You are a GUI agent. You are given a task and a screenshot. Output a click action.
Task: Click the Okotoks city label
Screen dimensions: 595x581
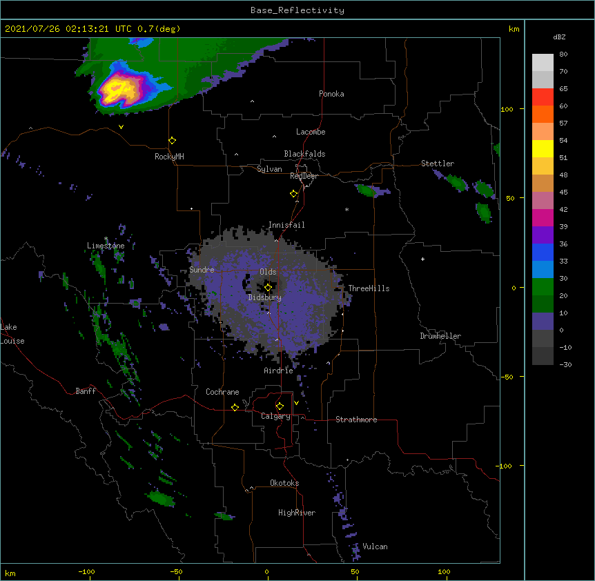coord(284,483)
